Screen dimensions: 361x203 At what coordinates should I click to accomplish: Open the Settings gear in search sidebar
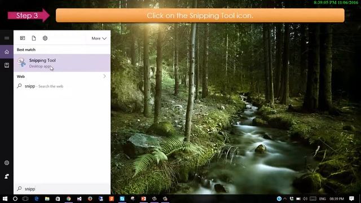[7, 163]
